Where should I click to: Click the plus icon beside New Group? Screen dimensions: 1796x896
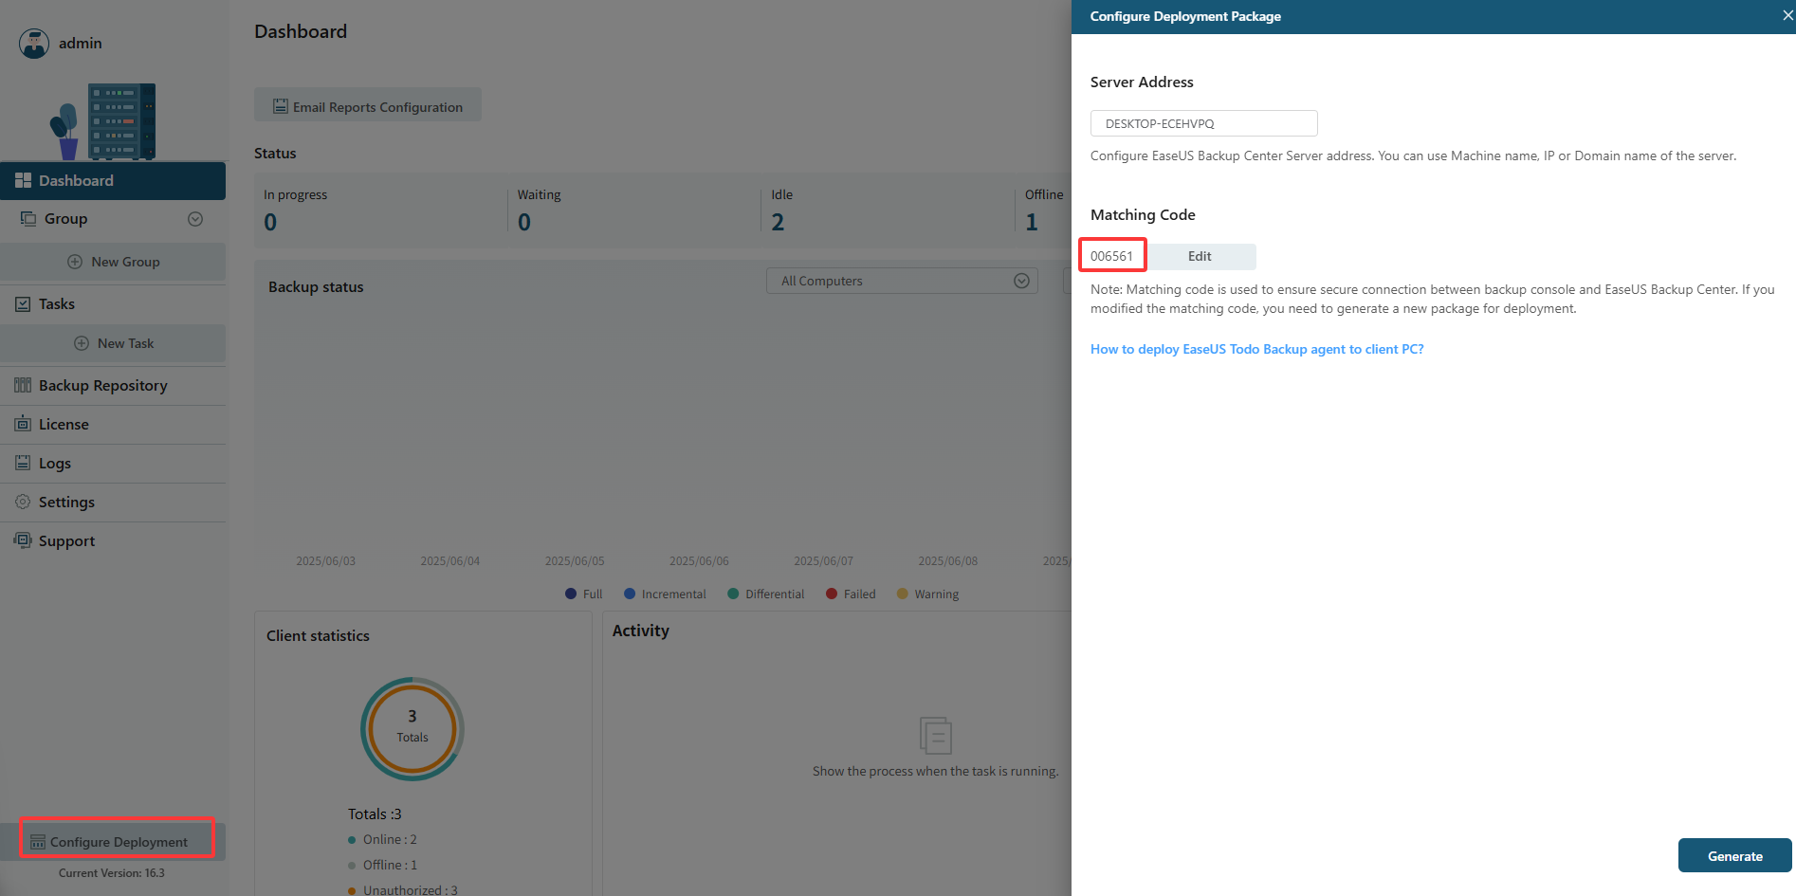click(x=75, y=262)
